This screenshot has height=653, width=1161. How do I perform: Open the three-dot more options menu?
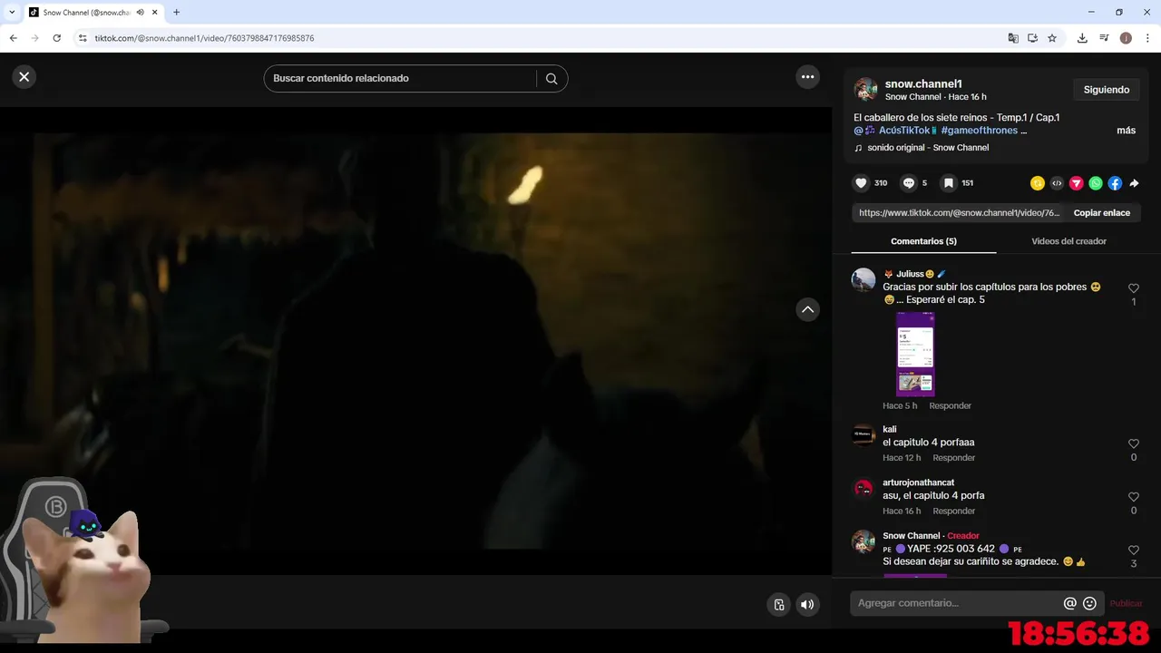point(808,77)
